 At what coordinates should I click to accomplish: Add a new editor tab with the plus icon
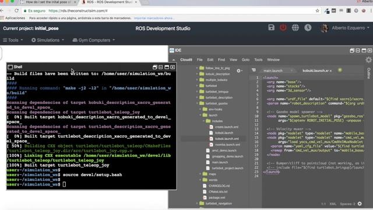(x=340, y=70)
